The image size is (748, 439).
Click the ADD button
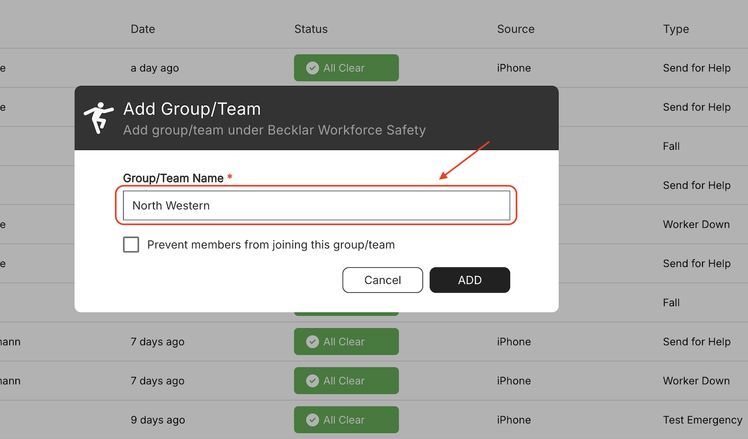coord(470,280)
